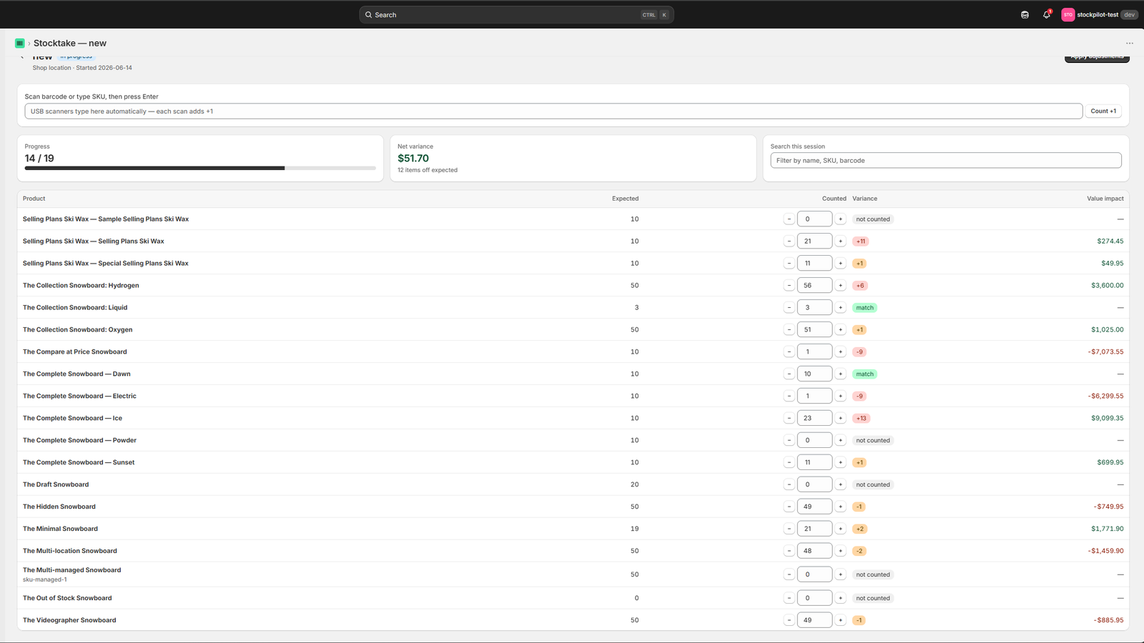Viewport: 1144px width, 643px height.
Task: Click the Apply adjustments button
Action: pos(1097,58)
